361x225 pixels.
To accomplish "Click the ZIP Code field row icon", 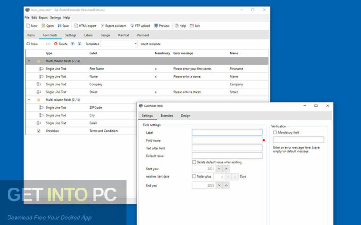I will [x=41, y=107].
